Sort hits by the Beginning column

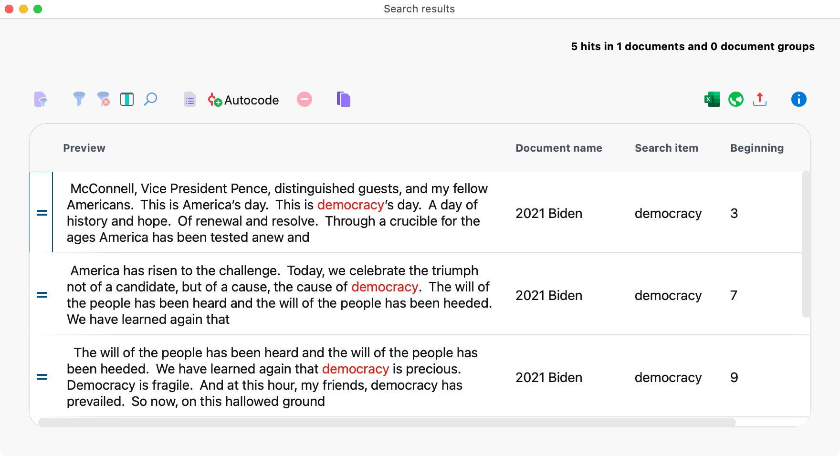click(756, 148)
